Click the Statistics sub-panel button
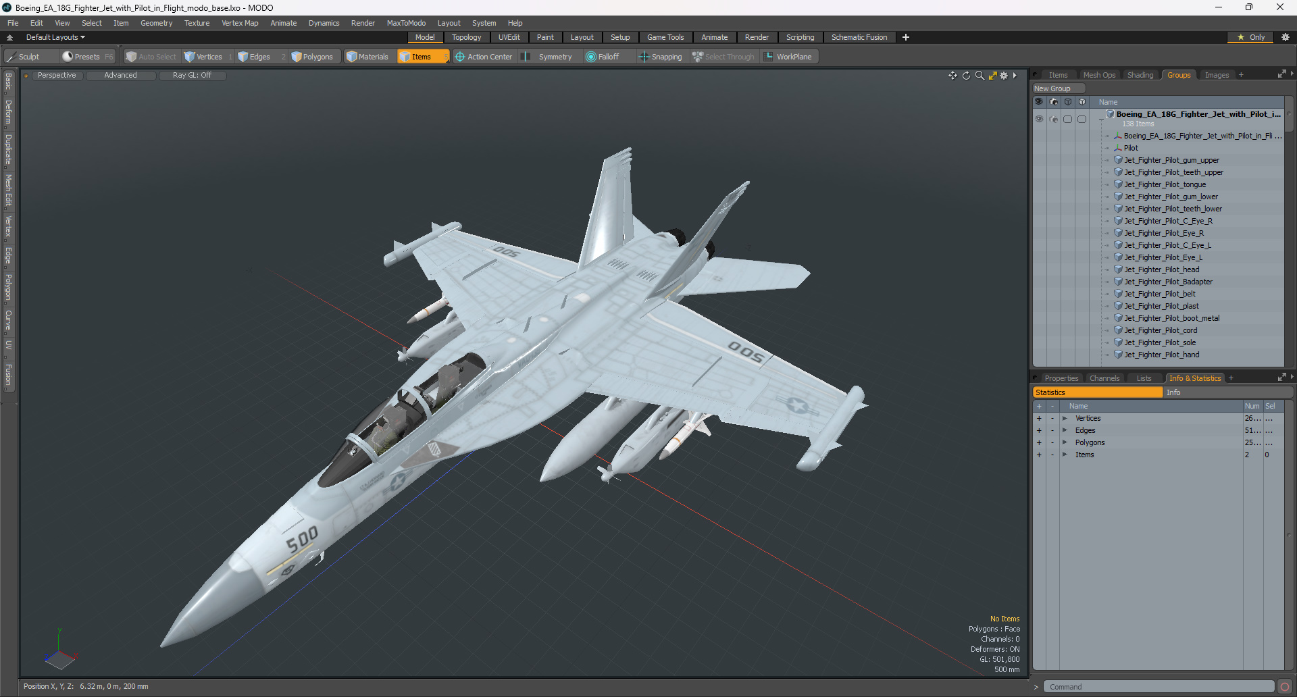 pyautogui.click(x=1097, y=392)
